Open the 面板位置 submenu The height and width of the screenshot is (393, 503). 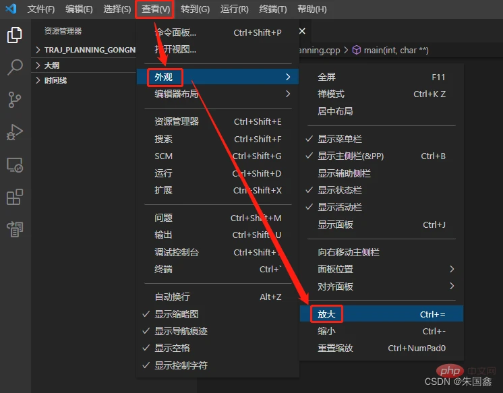tap(382, 269)
